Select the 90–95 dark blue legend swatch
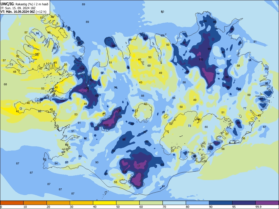Image resolution: width=279 pixels, height=209 pixels. pos(221,203)
